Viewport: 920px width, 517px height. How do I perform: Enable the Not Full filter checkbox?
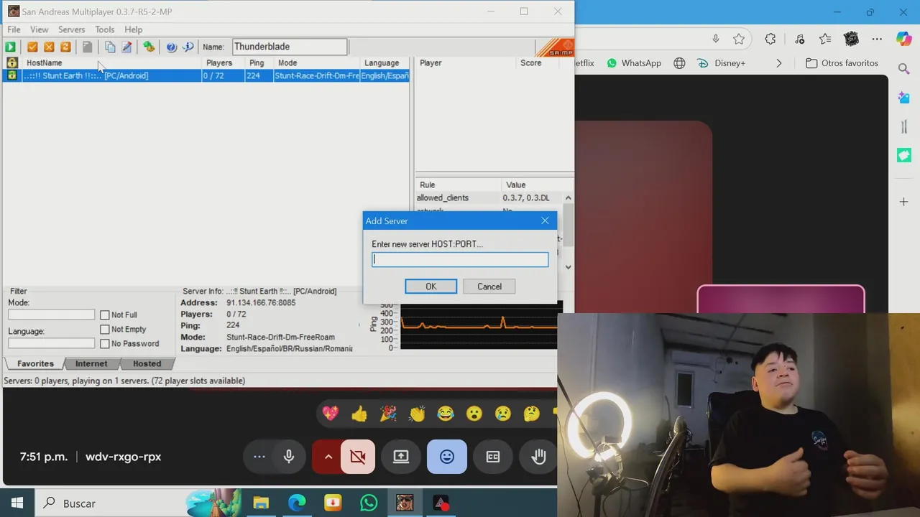105,315
